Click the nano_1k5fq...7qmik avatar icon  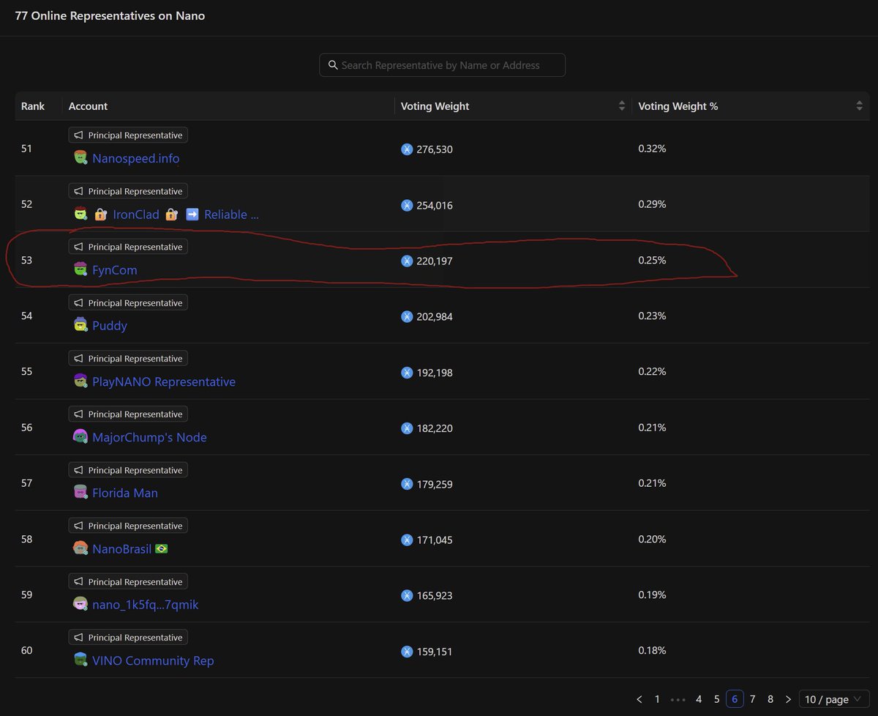click(80, 605)
